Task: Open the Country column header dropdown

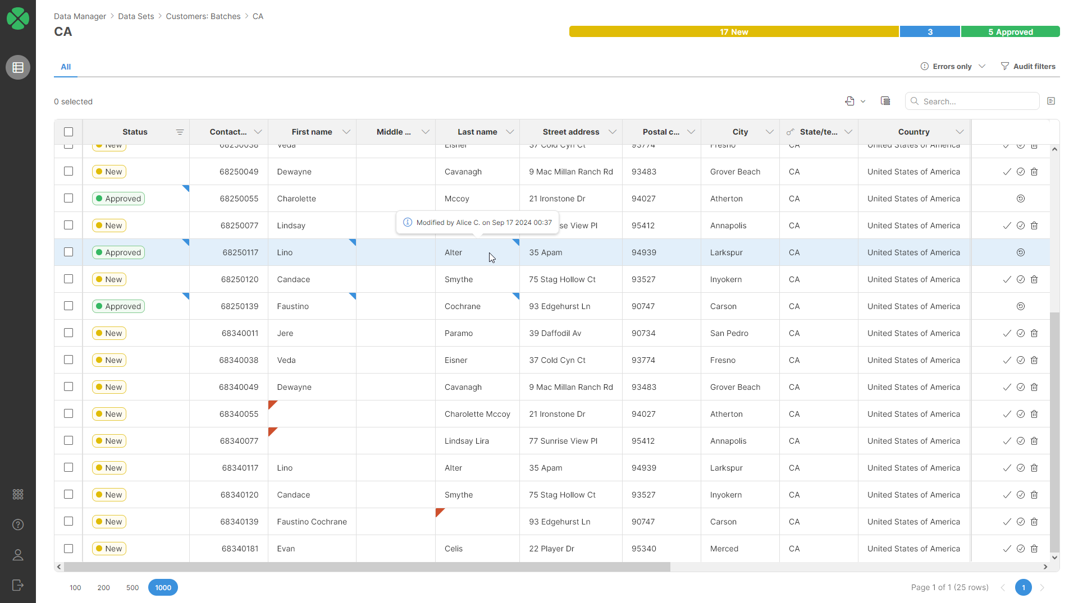Action: 960,131
